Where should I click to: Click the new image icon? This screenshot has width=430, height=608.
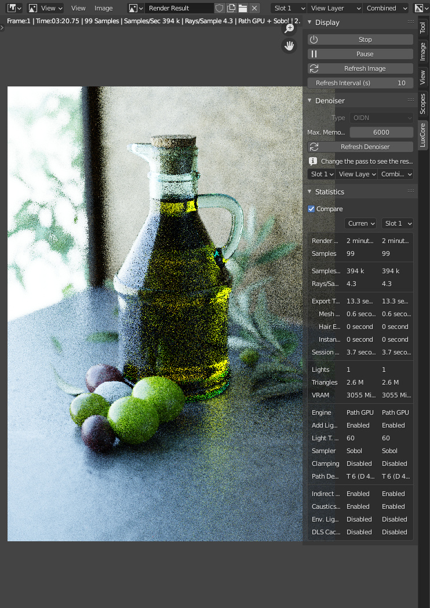pos(231,8)
